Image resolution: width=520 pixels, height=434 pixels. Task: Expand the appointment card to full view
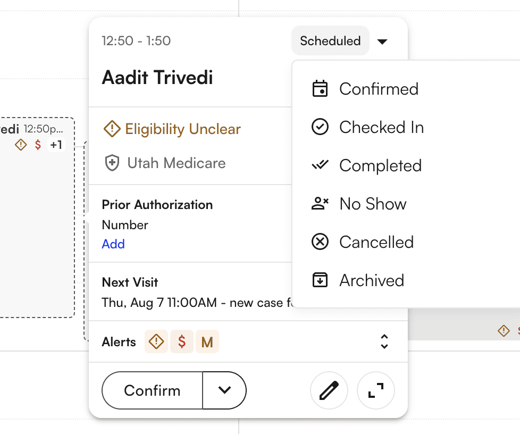376,390
